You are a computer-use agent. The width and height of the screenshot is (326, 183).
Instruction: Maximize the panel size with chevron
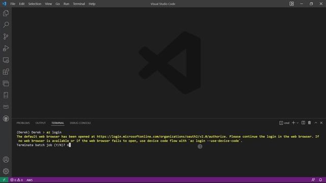[316, 123]
